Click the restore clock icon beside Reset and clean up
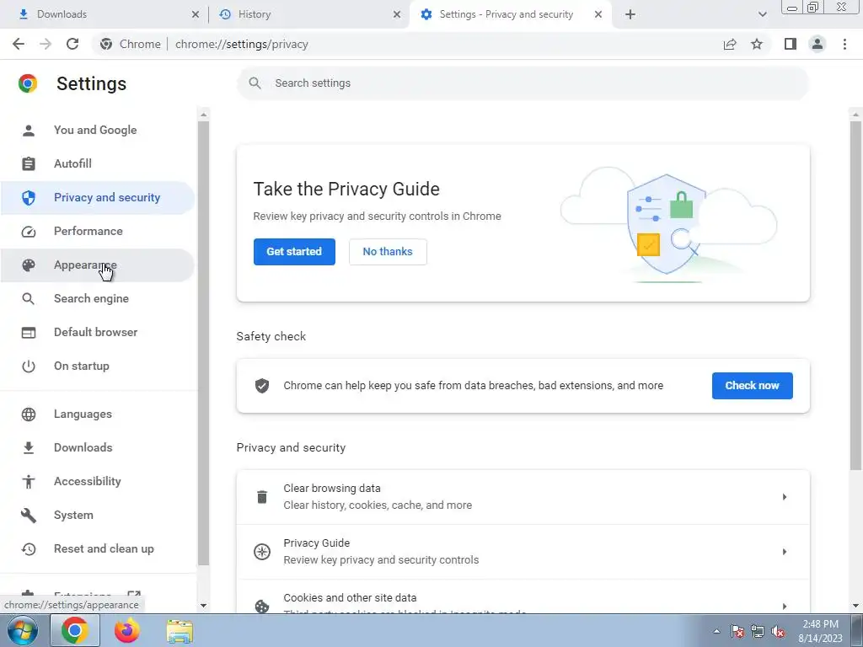 (x=28, y=549)
